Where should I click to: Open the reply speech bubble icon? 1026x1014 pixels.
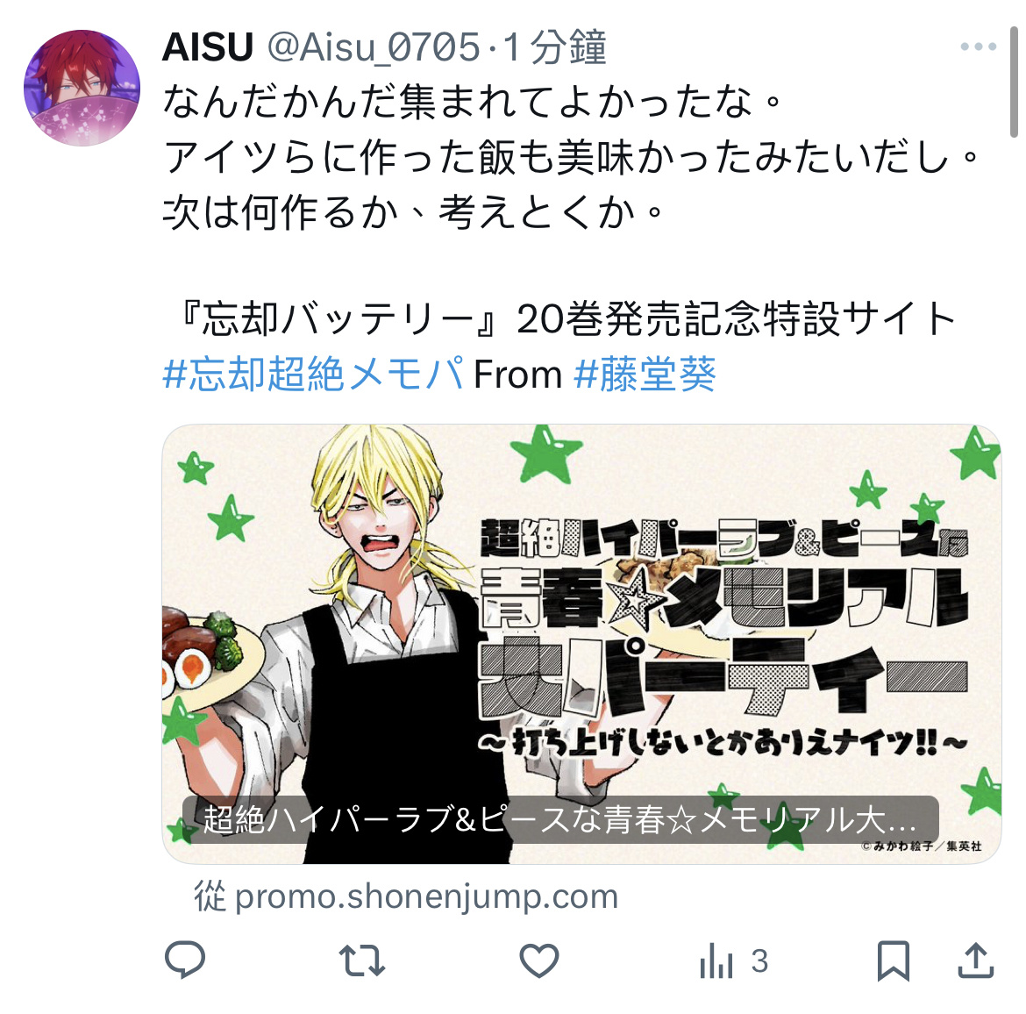[x=185, y=960]
